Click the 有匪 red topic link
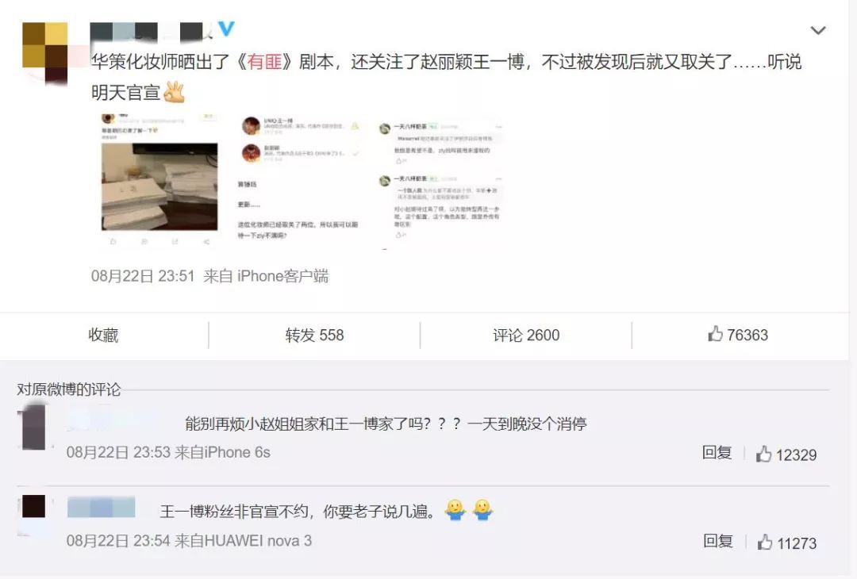 pos(264,62)
